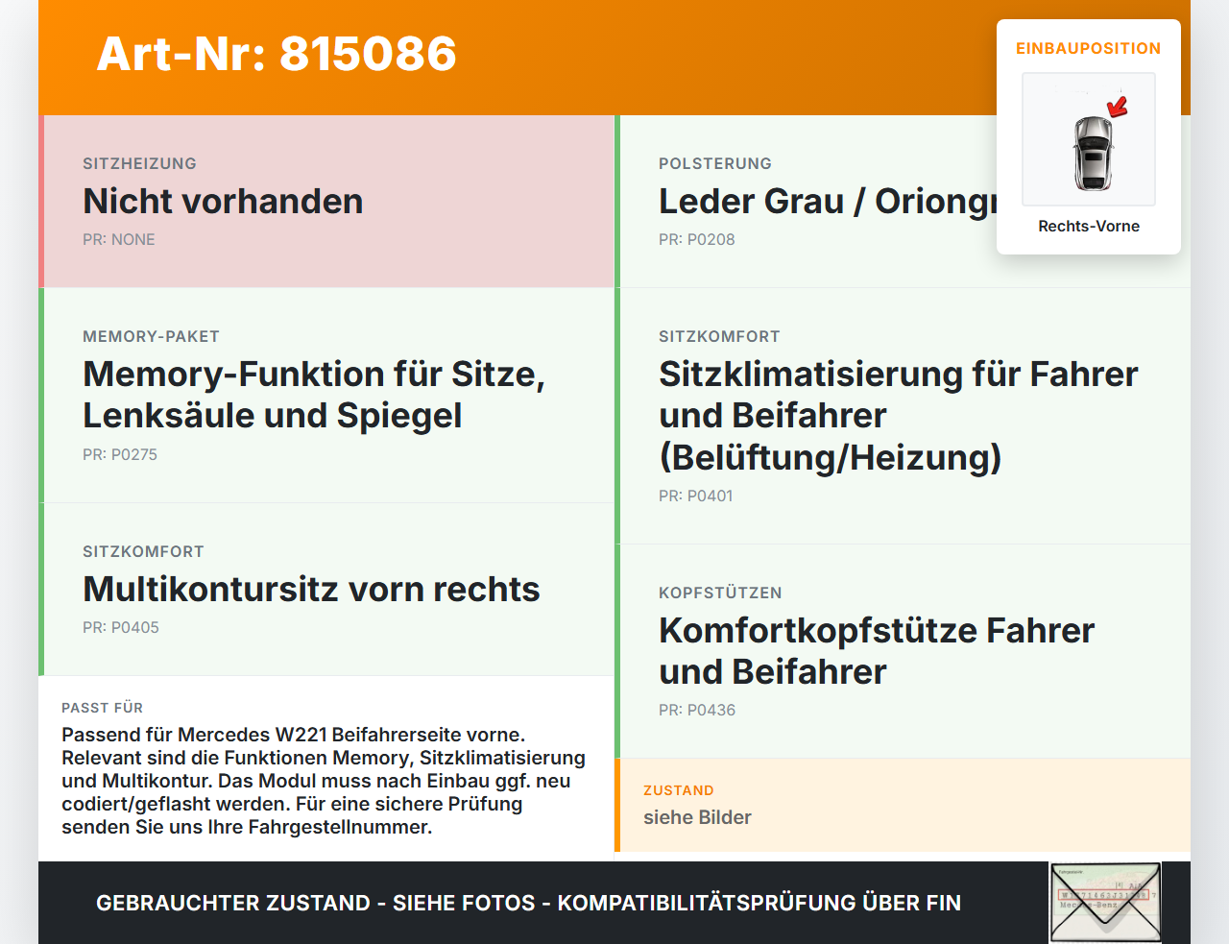
Task: Click the Gebrauchter Zustand footer banner text
Action: pos(528,903)
